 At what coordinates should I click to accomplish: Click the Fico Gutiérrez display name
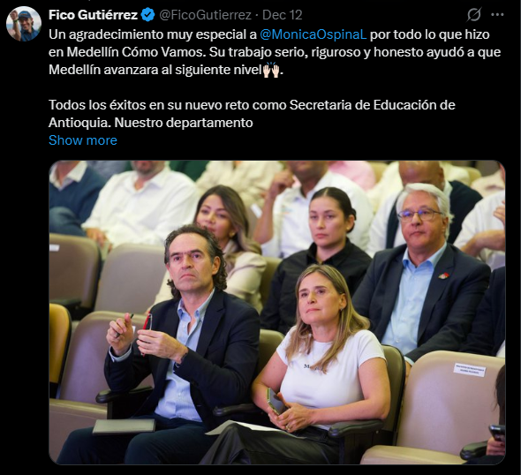93,15
